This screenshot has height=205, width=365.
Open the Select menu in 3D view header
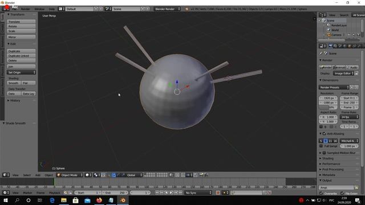coord(27,175)
